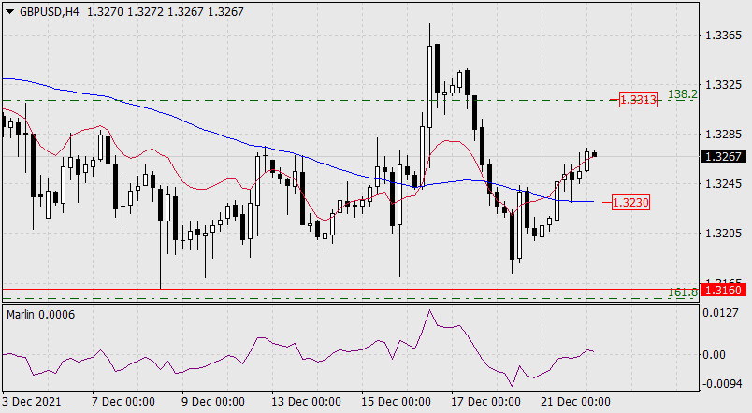Click the 1.3285 price scale value

(723, 135)
